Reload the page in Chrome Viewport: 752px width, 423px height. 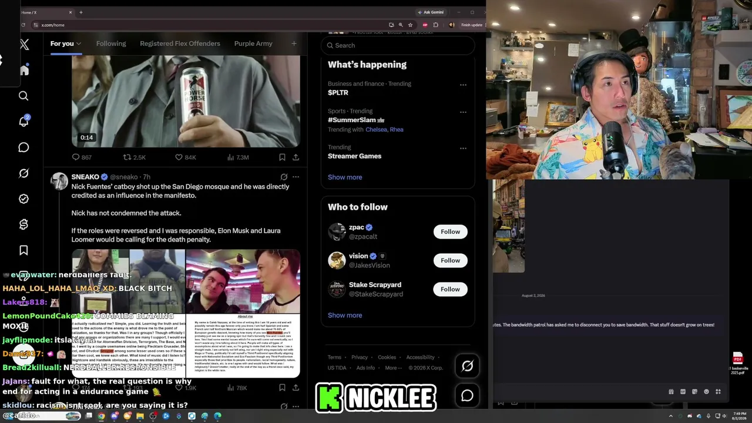(x=23, y=25)
